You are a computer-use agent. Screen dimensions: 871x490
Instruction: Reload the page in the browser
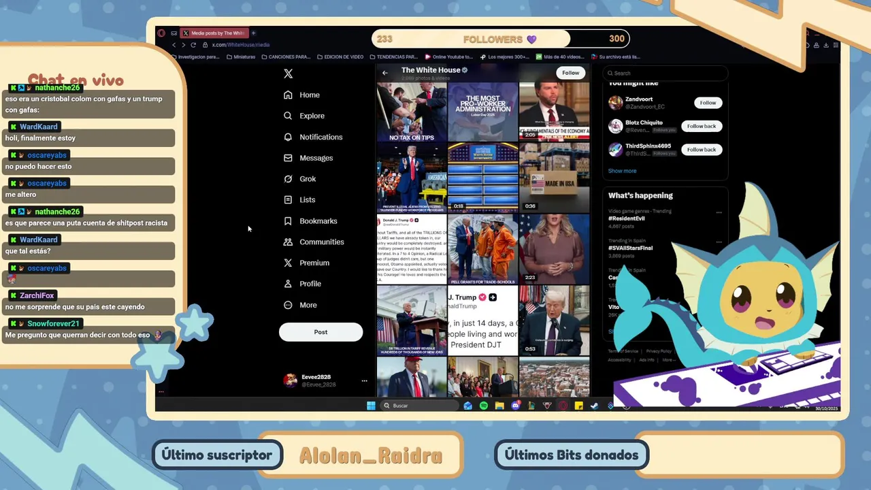[193, 45]
